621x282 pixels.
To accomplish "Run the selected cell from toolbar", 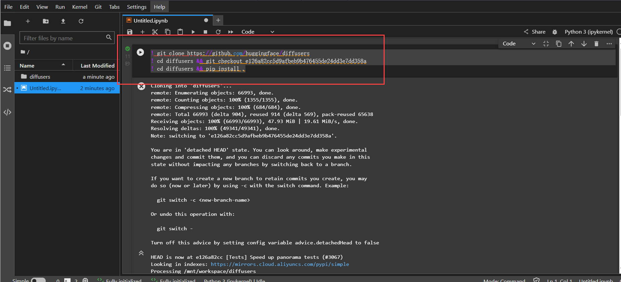I will tap(193, 32).
